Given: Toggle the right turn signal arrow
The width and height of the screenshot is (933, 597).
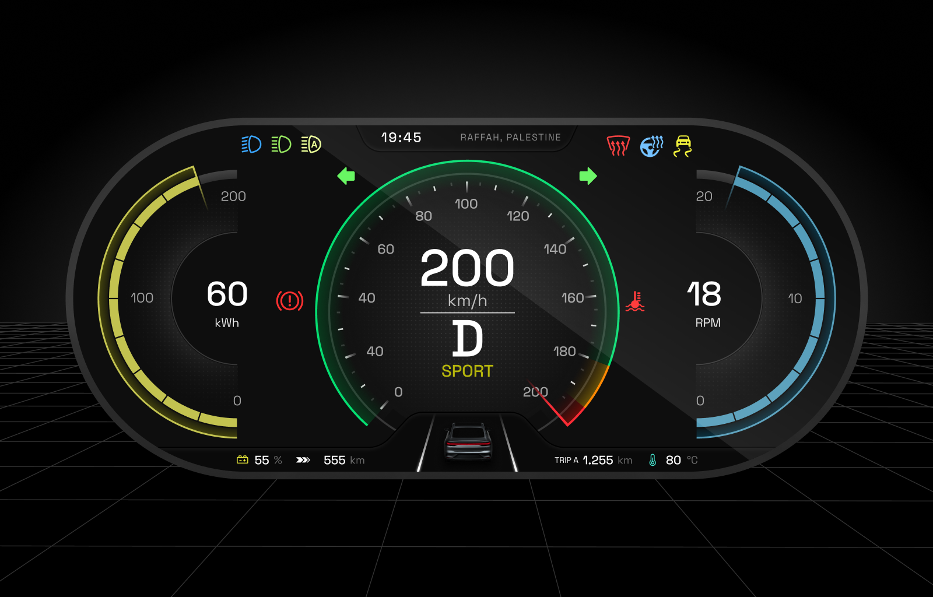Looking at the screenshot, I should pos(588,176).
